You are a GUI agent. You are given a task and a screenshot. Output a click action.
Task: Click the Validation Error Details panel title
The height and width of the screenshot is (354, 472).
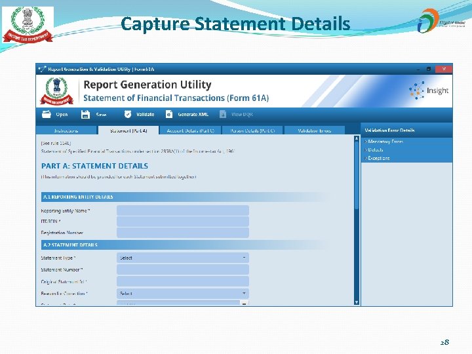(x=389, y=130)
